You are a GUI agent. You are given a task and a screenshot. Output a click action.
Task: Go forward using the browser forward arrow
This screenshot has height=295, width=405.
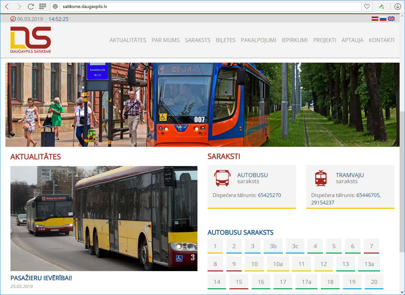point(19,6)
